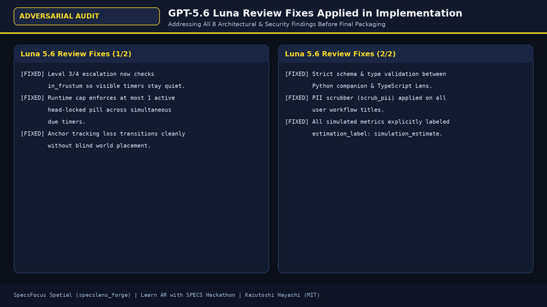Click the ADVERSARIAL AUDIT badge
This screenshot has width=547, height=307.
pos(86,16)
